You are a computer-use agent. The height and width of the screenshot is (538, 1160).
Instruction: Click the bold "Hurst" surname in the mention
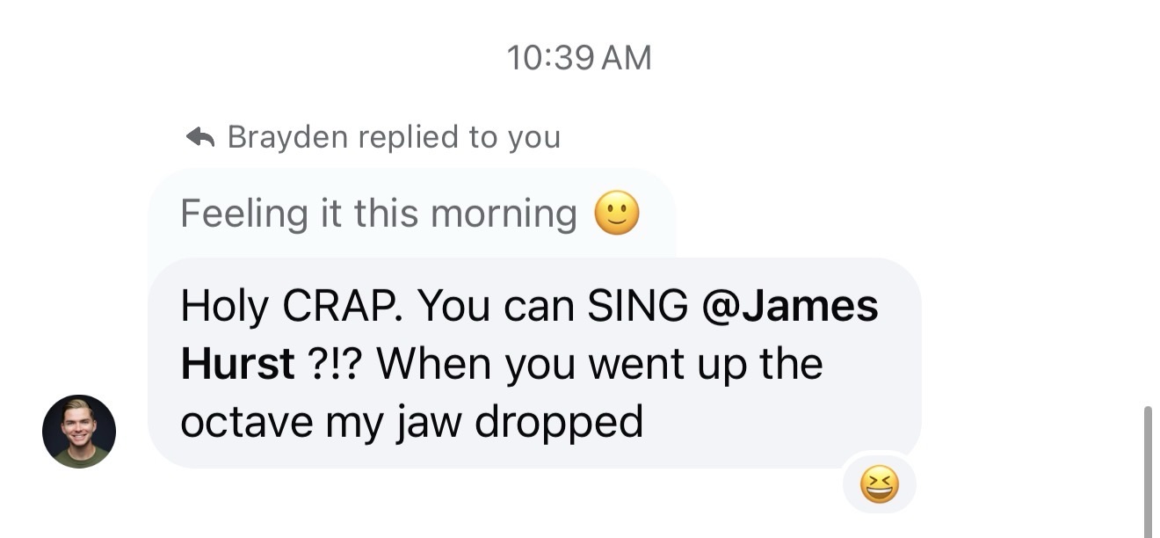[237, 364]
